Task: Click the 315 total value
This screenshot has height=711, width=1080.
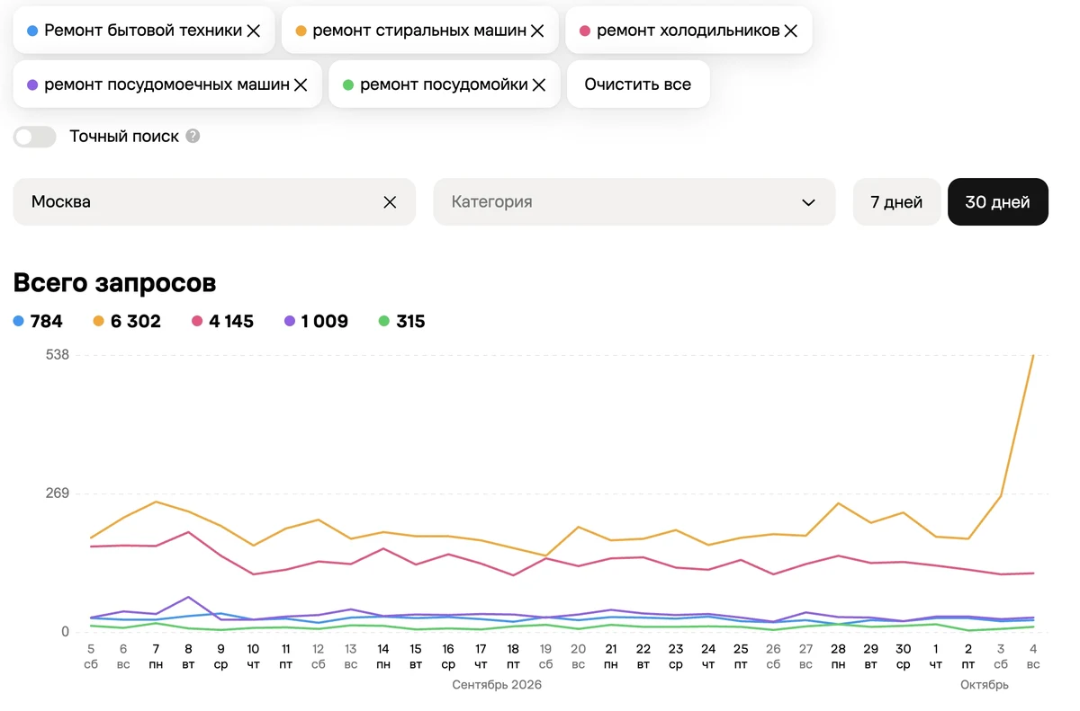Action: click(410, 321)
